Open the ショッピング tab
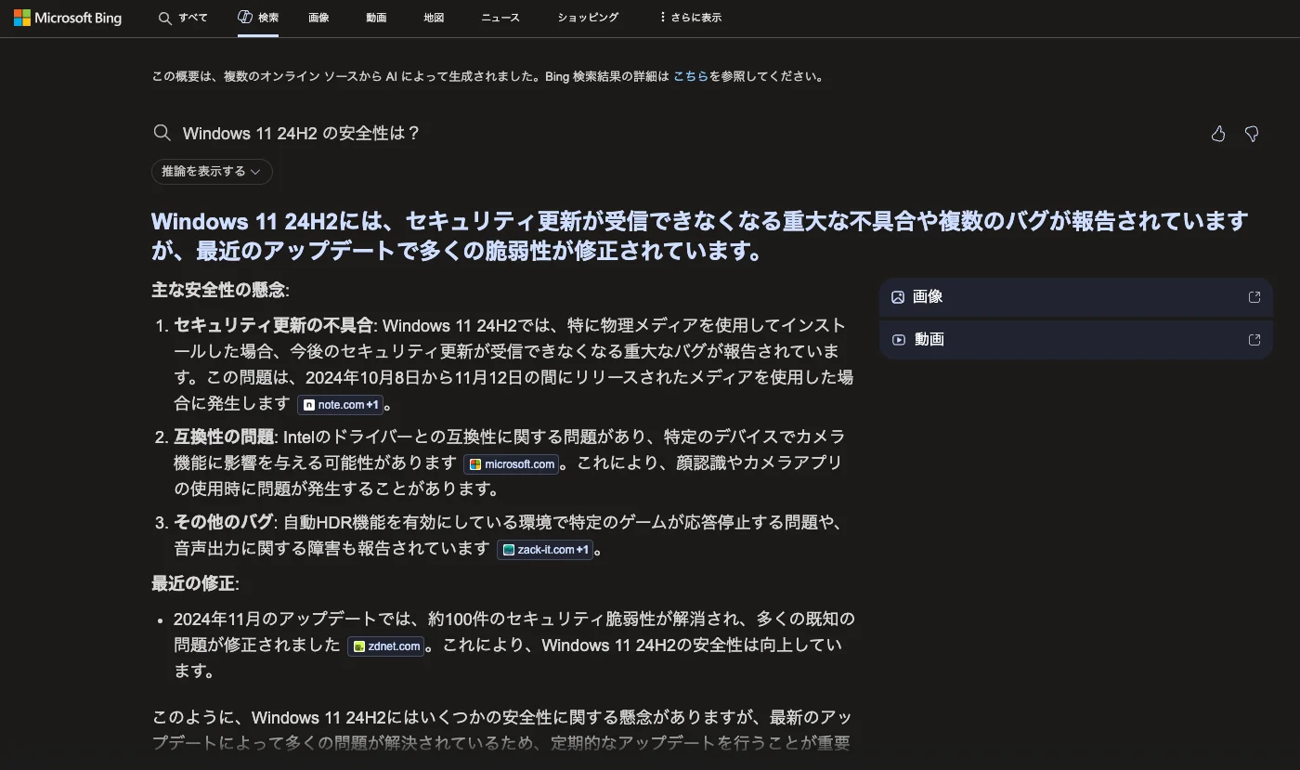Image resolution: width=1300 pixels, height=770 pixels. (588, 18)
